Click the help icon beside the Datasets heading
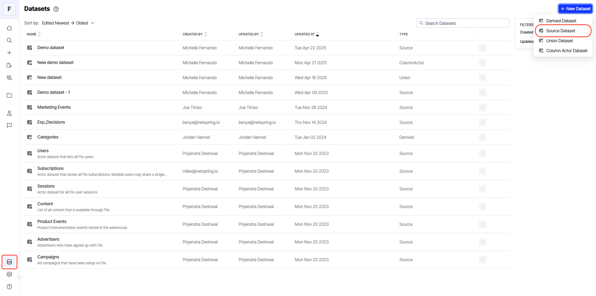 pos(56,9)
